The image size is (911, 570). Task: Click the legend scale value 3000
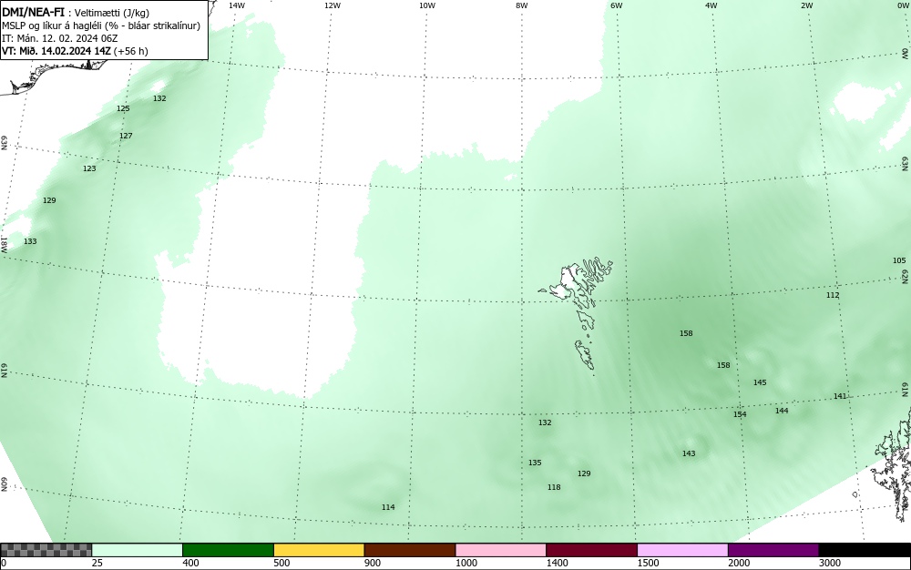tap(830, 563)
